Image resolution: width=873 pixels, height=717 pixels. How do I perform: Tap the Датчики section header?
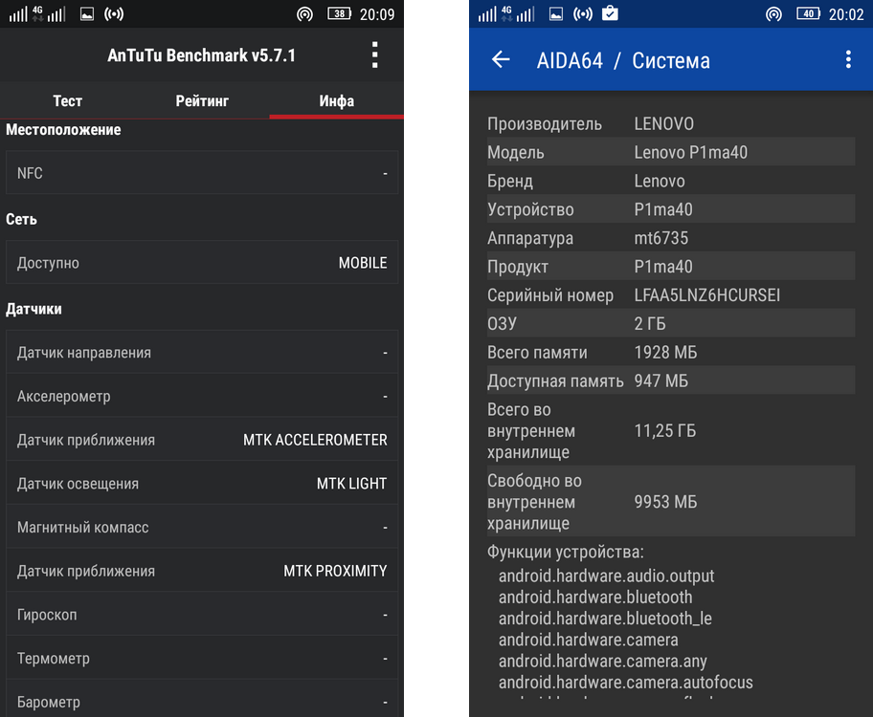(x=34, y=310)
